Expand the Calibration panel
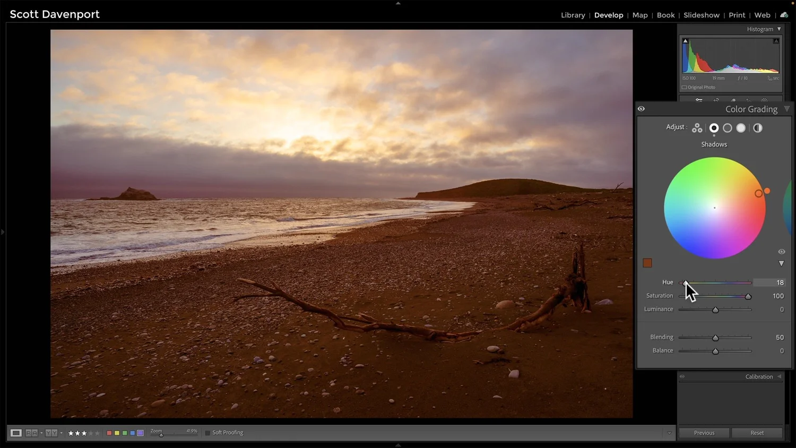 click(x=759, y=376)
